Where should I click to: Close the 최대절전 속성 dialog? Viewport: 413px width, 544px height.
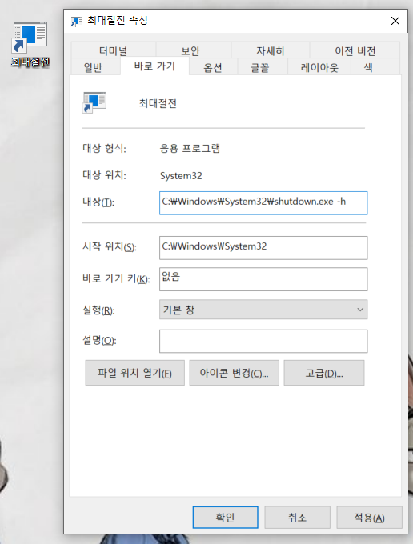[x=395, y=21]
